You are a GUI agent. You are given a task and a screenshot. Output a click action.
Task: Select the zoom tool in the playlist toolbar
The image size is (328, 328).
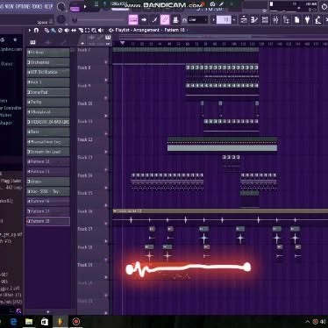point(94,30)
